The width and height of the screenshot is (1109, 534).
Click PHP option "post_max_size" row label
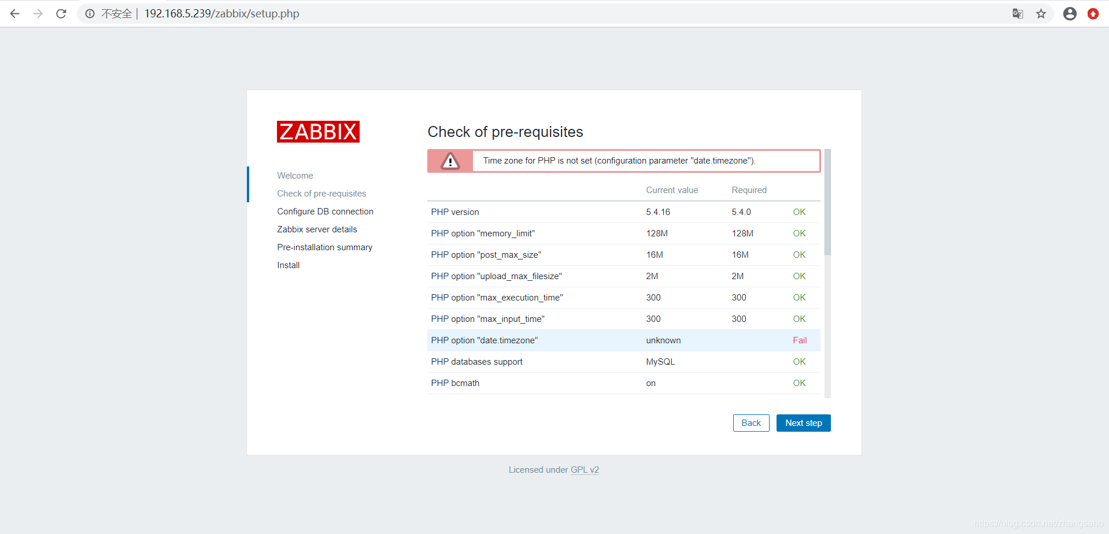coord(486,255)
